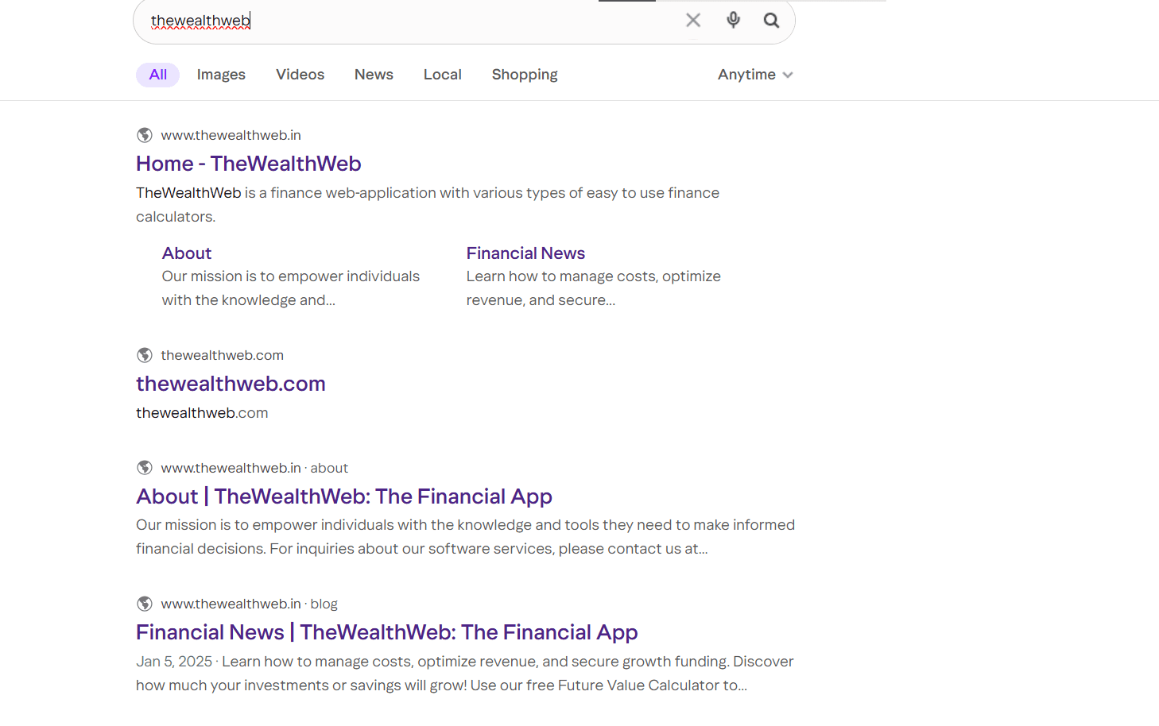Click the Financial News sitelink under first result
The image size is (1159, 726).
pyautogui.click(x=525, y=253)
